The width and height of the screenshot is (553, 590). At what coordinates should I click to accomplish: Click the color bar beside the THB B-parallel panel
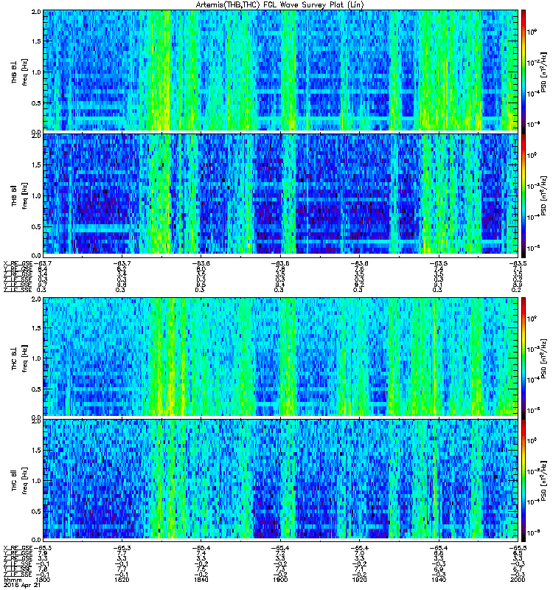524,194
